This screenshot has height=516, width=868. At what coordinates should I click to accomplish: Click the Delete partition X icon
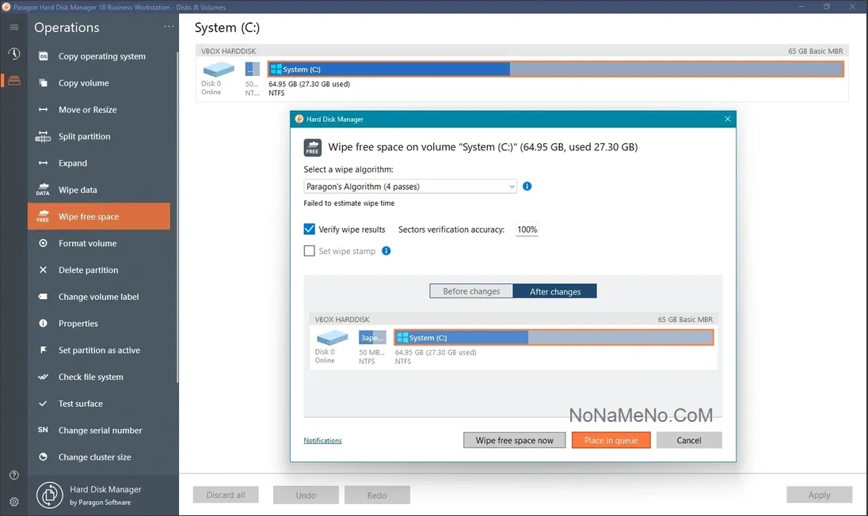(x=44, y=270)
